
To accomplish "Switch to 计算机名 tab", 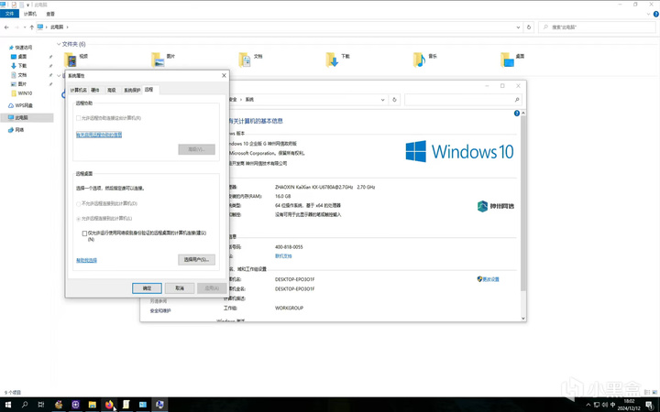I will 79,90.
